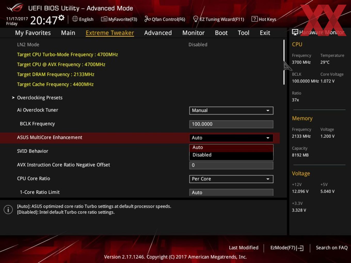Click the 11/17/2017 date text
The width and height of the screenshot is (351, 263).
click(x=17, y=19)
